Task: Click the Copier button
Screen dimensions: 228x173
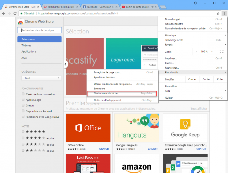Action: coord(206,79)
